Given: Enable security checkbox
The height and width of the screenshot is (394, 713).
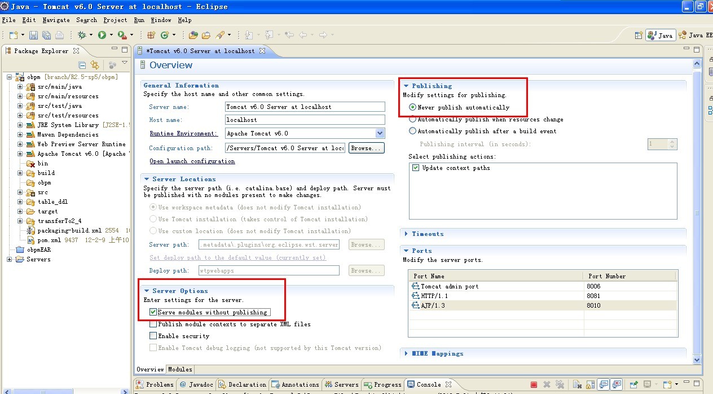Looking at the screenshot, I should (x=153, y=336).
